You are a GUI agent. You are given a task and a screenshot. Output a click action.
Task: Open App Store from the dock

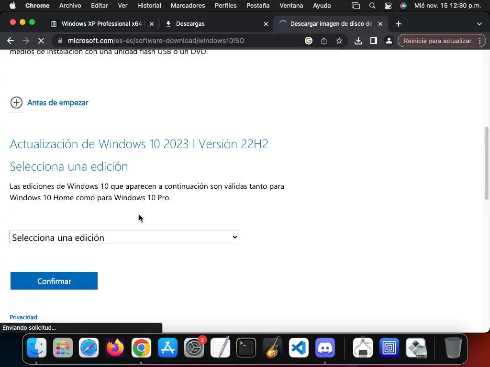167,347
